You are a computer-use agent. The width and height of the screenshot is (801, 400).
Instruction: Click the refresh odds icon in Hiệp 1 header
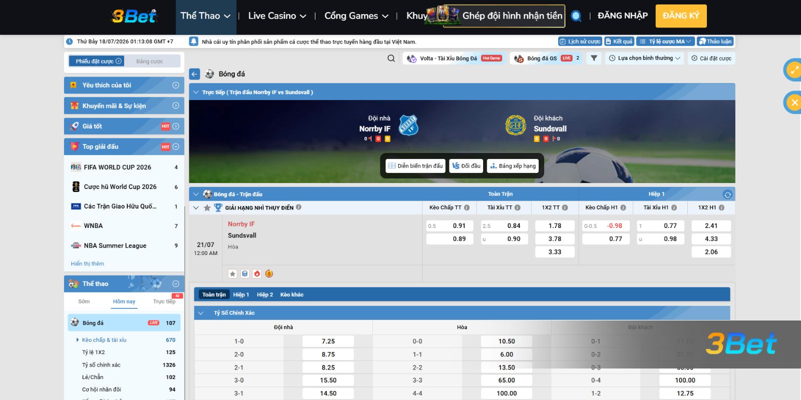[727, 194]
